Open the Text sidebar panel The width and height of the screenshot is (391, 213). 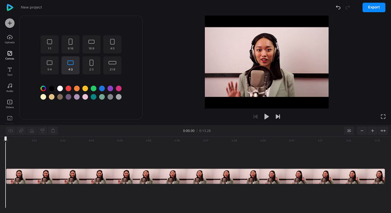point(10,71)
